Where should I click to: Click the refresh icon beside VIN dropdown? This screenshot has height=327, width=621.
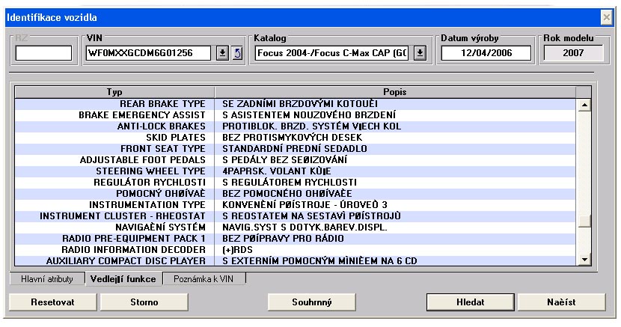(x=236, y=53)
